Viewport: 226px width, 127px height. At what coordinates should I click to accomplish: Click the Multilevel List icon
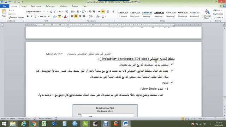(x=83, y=12)
